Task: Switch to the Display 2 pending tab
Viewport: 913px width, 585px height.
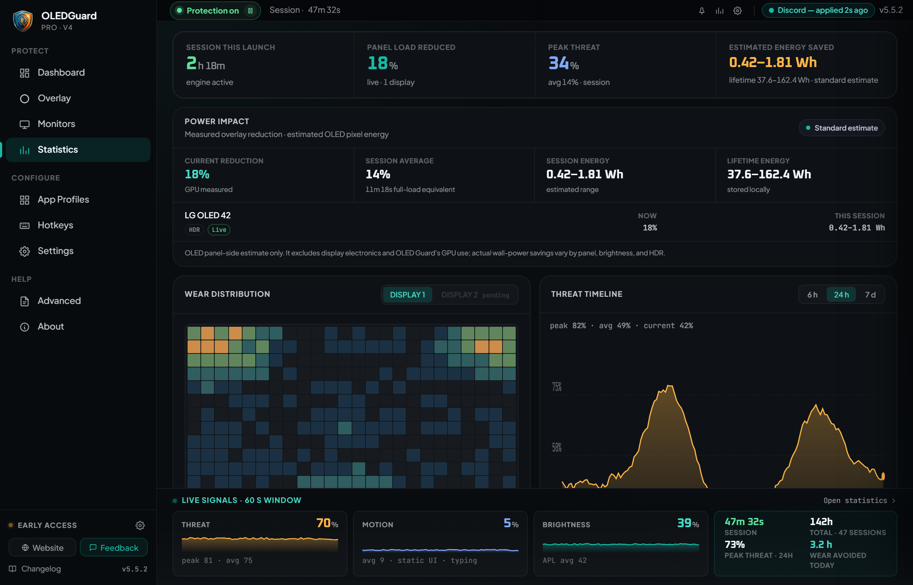Action: (x=475, y=295)
